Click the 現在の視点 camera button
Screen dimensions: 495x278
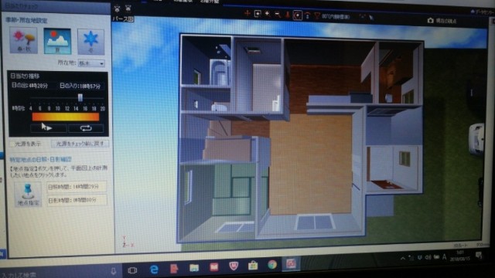click(x=442, y=21)
